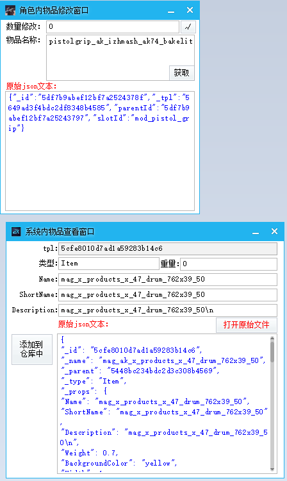287x481 pixels.
Task: Click the 获取 button
Action: (x=182, y=73)
